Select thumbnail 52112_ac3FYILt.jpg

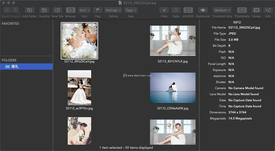79,88
